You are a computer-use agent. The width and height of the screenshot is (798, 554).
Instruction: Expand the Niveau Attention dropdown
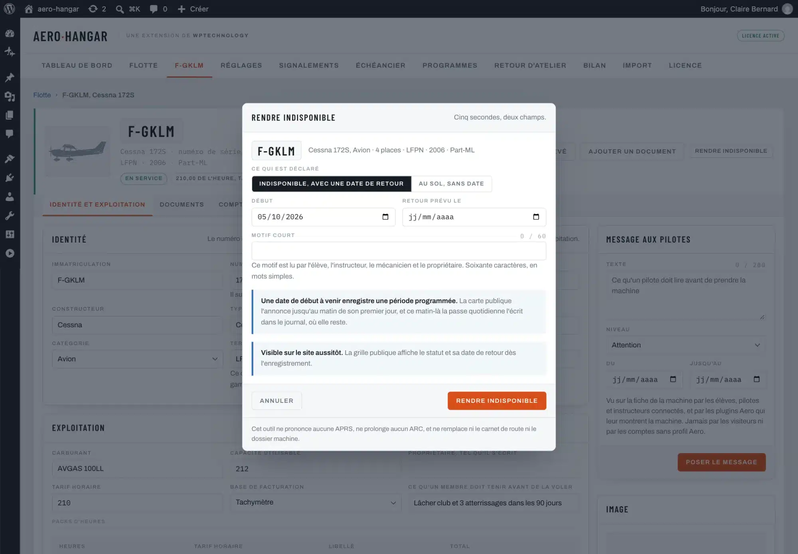coord(685,345)
